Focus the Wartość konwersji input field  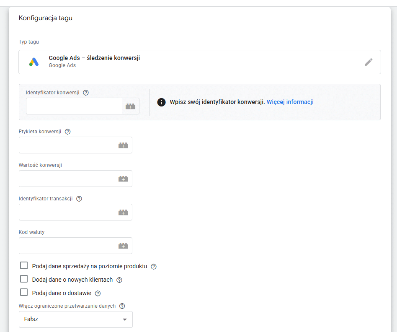[x=67, y=179]
